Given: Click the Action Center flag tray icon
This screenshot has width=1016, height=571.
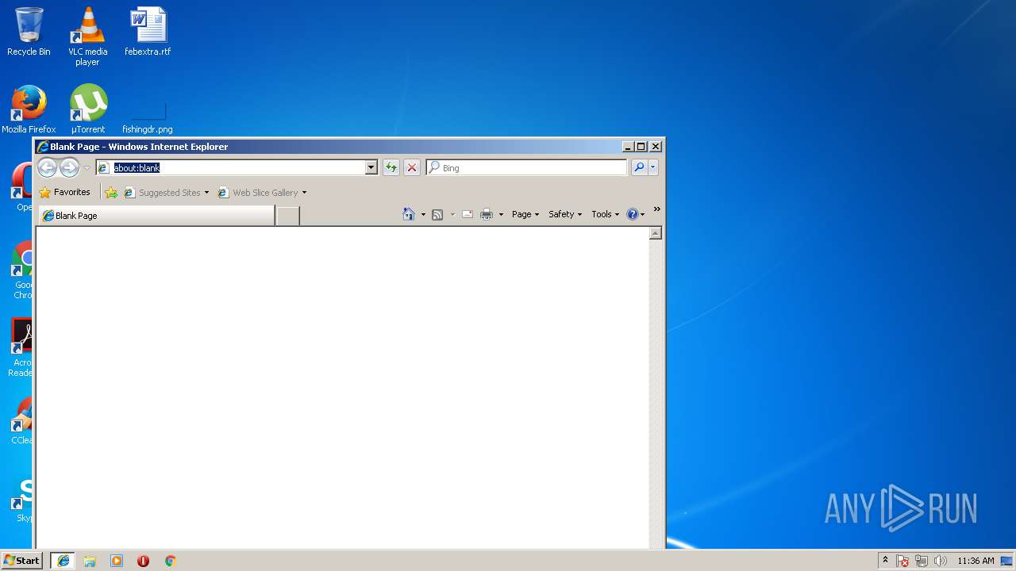Looking at the screenshot, I should point(902,561).
